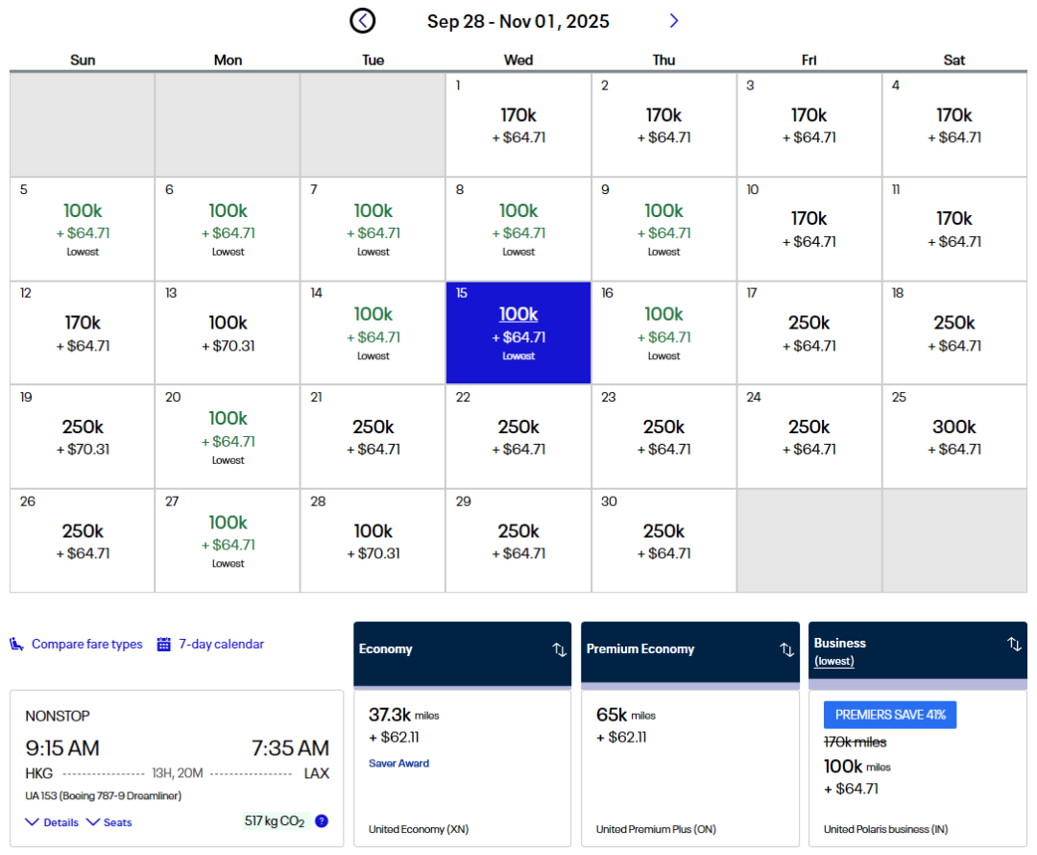Switch to 7-day calendar view
1037x855 pixels.
pyautogui.click(x=221, y=645)
